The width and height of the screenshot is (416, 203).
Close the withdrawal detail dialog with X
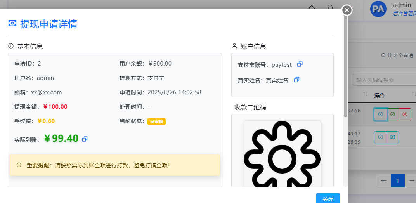coord(347,10)
